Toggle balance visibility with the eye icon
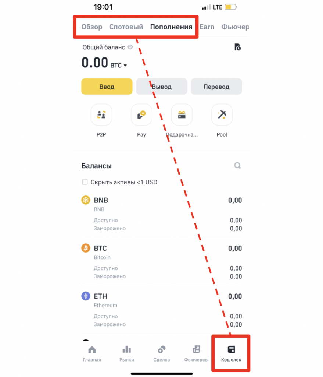Viewport: 323px width, 377px height. tap(130, 47)
